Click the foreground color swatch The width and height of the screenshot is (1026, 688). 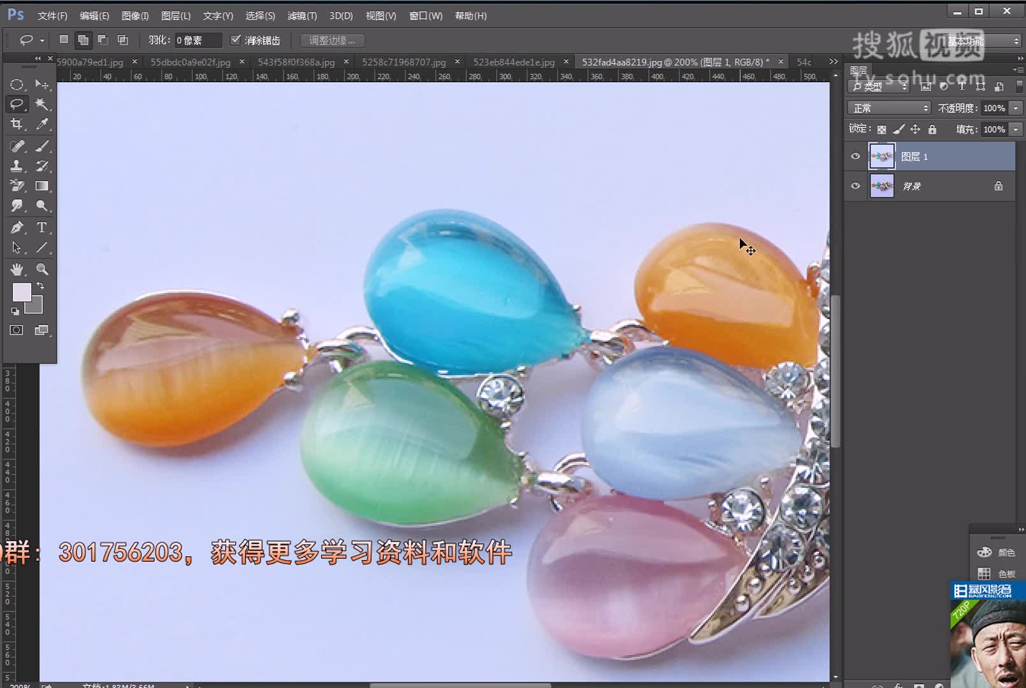(21, 292)
